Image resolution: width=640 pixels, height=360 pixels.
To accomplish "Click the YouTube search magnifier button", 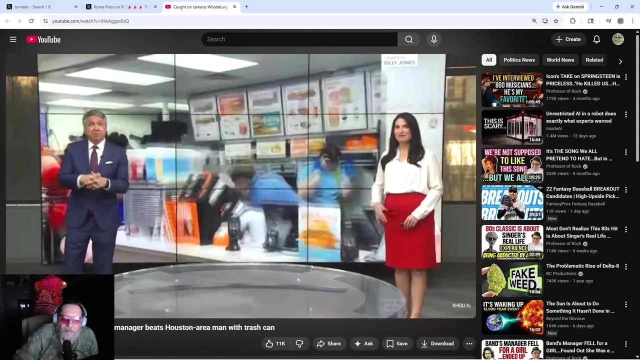I will point(409,39).
